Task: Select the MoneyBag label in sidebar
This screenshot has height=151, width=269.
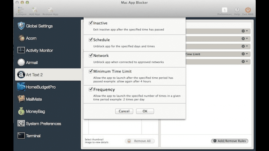Action: point(36,112)
